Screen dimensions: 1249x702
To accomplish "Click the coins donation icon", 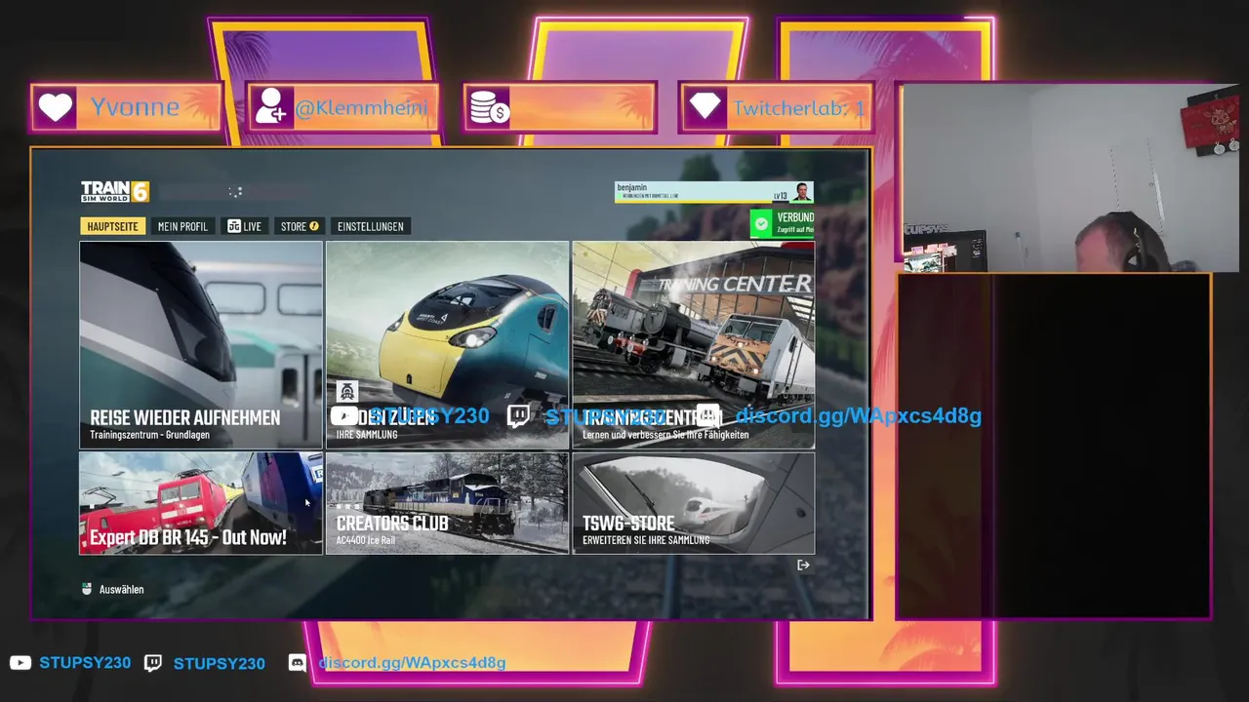I will [489, 107].
